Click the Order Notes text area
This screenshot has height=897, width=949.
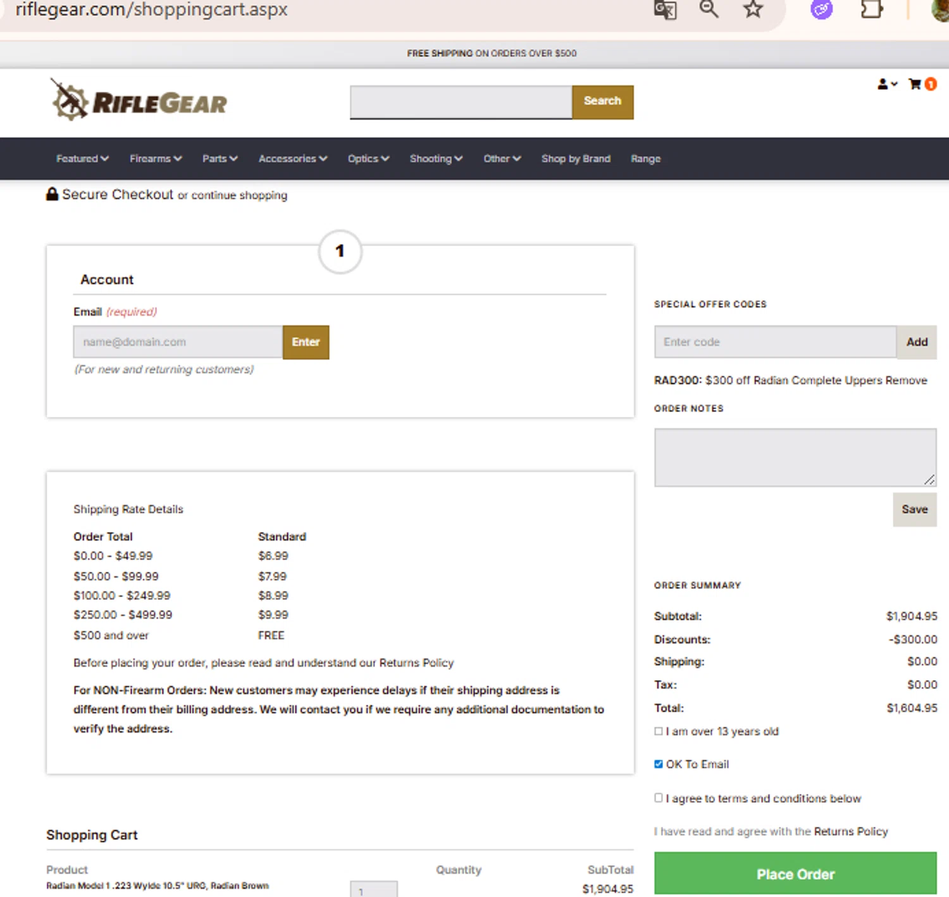(x=795, y=457)
